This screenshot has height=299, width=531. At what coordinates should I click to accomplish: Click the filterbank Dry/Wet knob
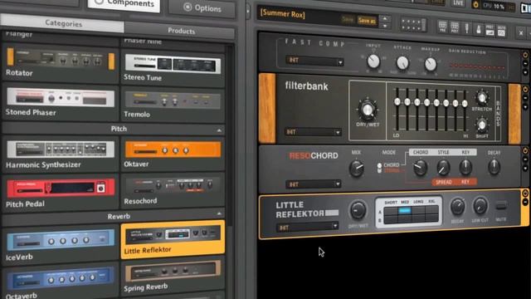pos(368,110)
